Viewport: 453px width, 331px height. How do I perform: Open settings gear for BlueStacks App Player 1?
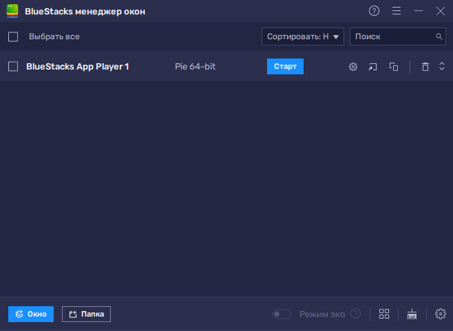pos(352,67)
